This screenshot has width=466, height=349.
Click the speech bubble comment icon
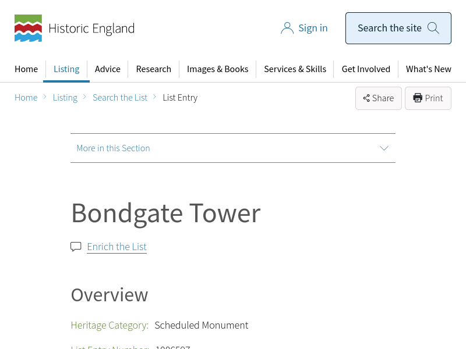pos(76,247)
